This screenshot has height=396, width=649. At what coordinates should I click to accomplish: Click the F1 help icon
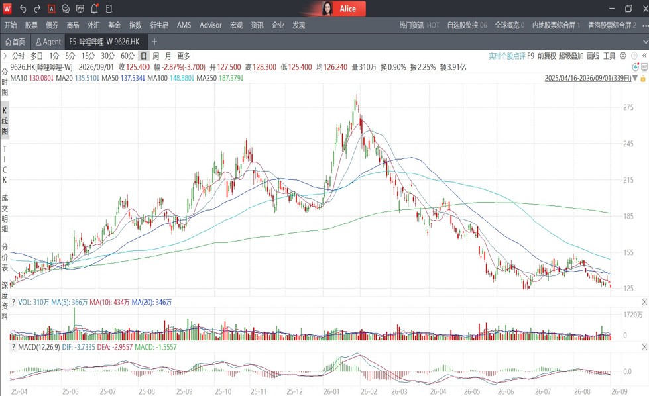click(x=109, y=9)
